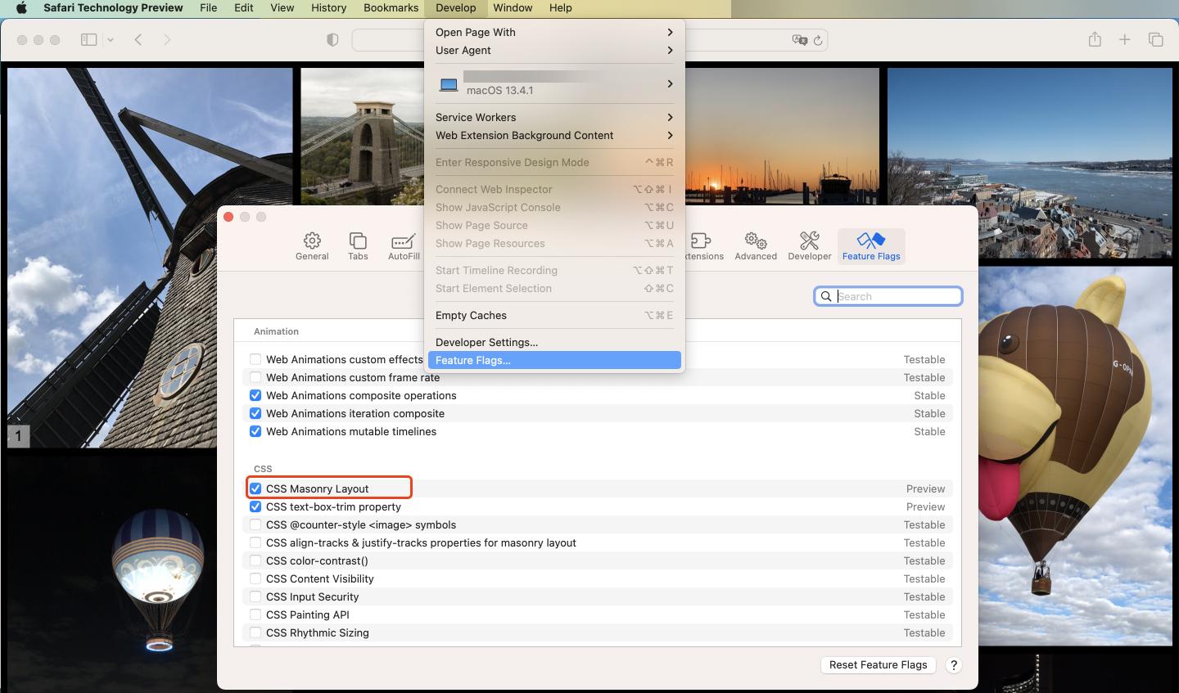Open the Bookmarks menu

[391, 7]
